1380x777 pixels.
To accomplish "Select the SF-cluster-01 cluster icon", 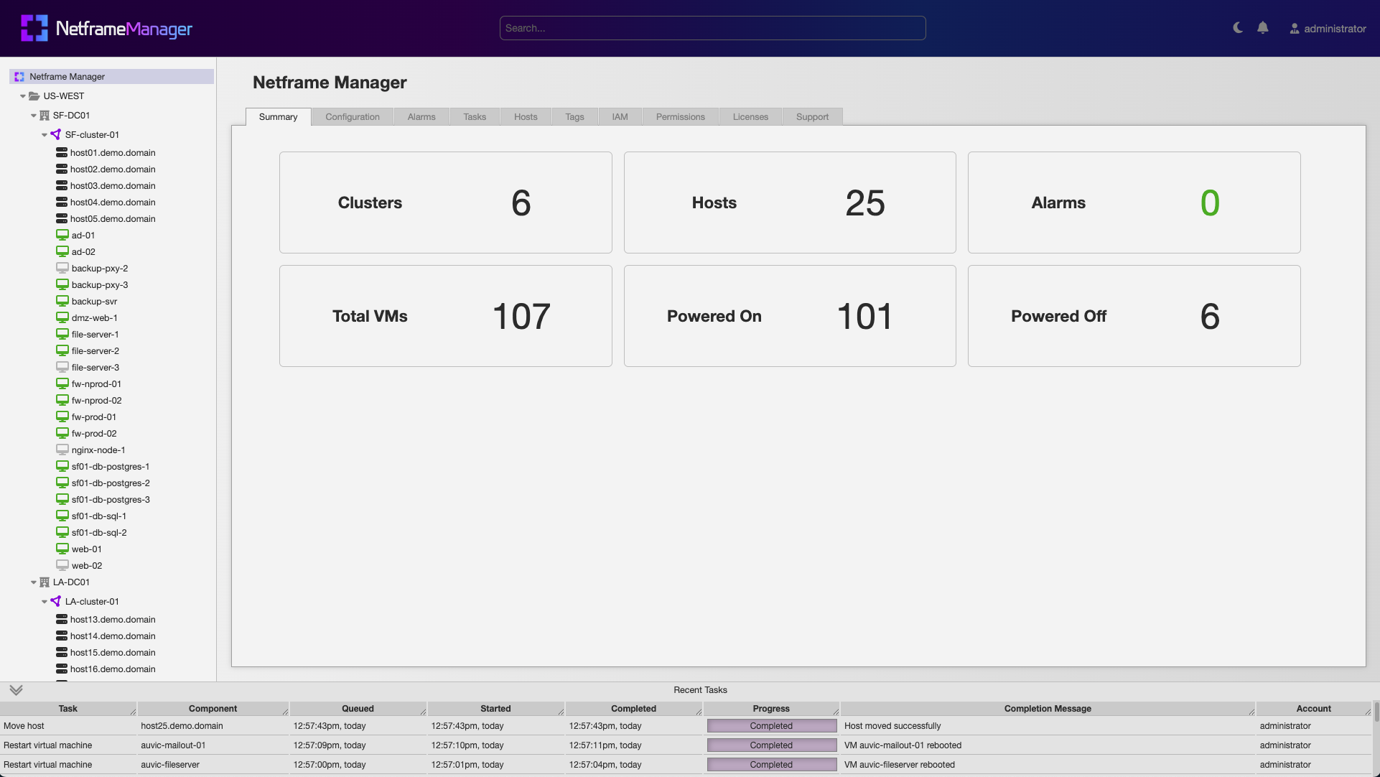I will [x=55, y=134].
